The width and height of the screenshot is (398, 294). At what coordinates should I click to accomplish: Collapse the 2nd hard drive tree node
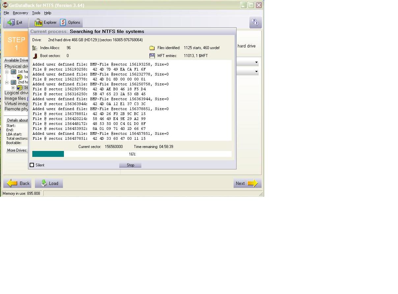coord(7,82)
